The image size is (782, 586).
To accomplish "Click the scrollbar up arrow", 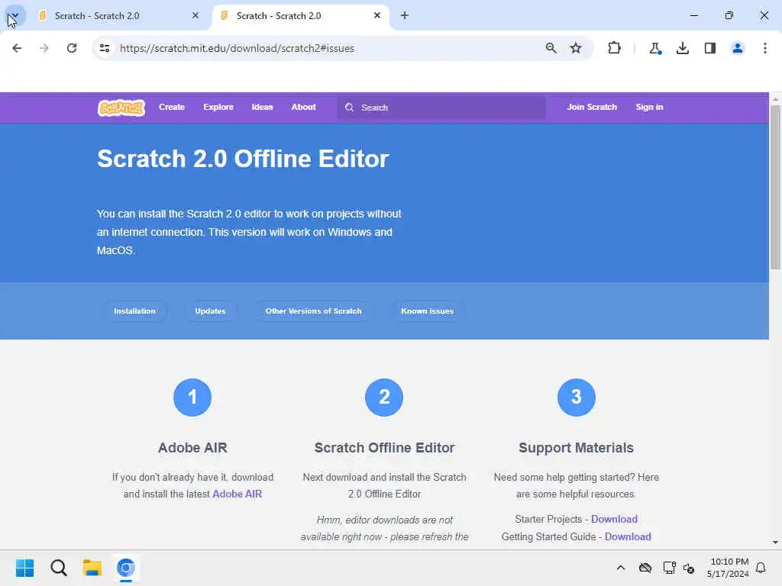I will [775, 99].
